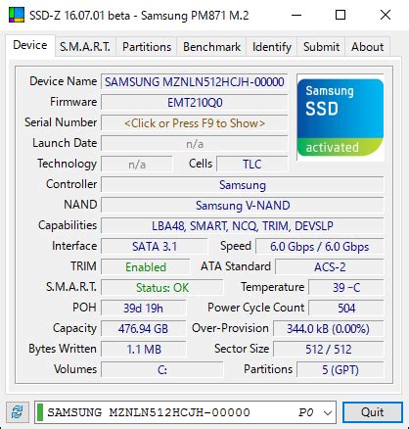The height and width of the screenshot is (429, 409).
Task: Click the NAND value Samsung V-NAND
Action: pyautogui.click(x=243, y=206)
